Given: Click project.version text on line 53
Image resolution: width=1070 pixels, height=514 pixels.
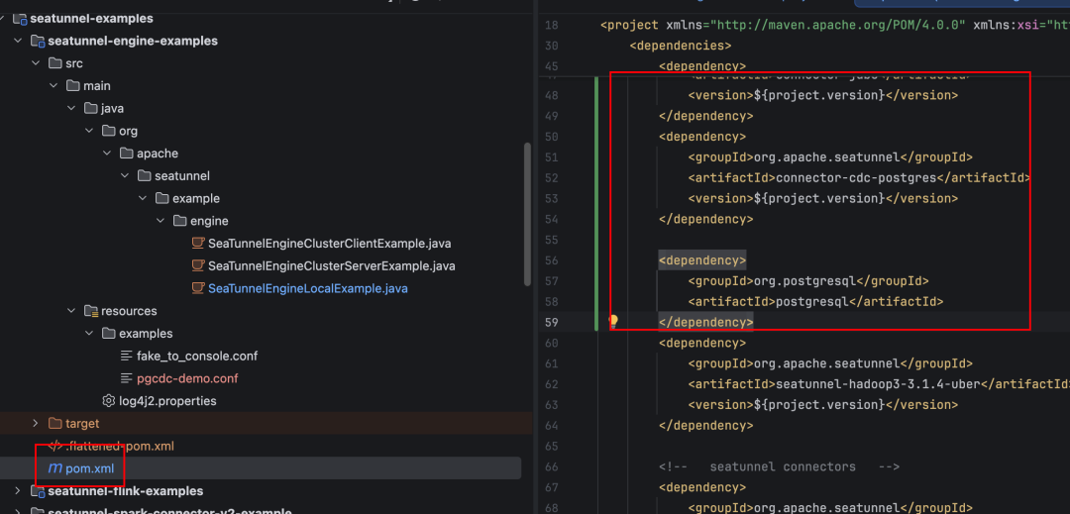Looking at the screenshot, I should (x=819, y=198).
